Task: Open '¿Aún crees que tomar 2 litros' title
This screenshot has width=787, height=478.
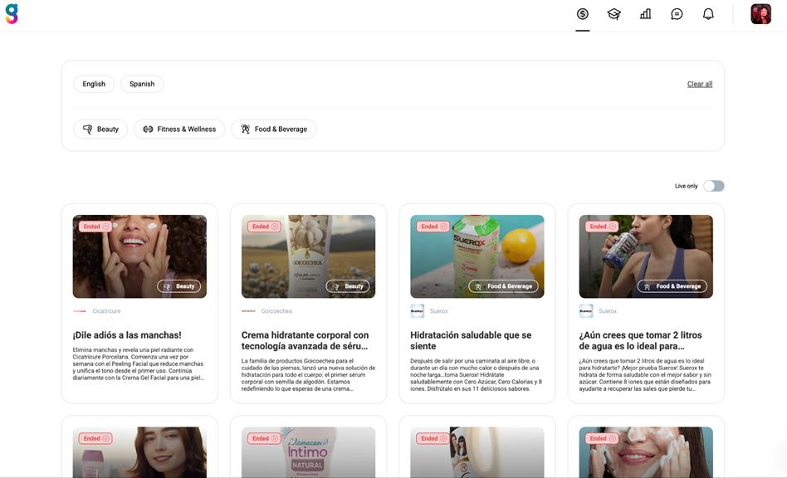Action: 640,340
